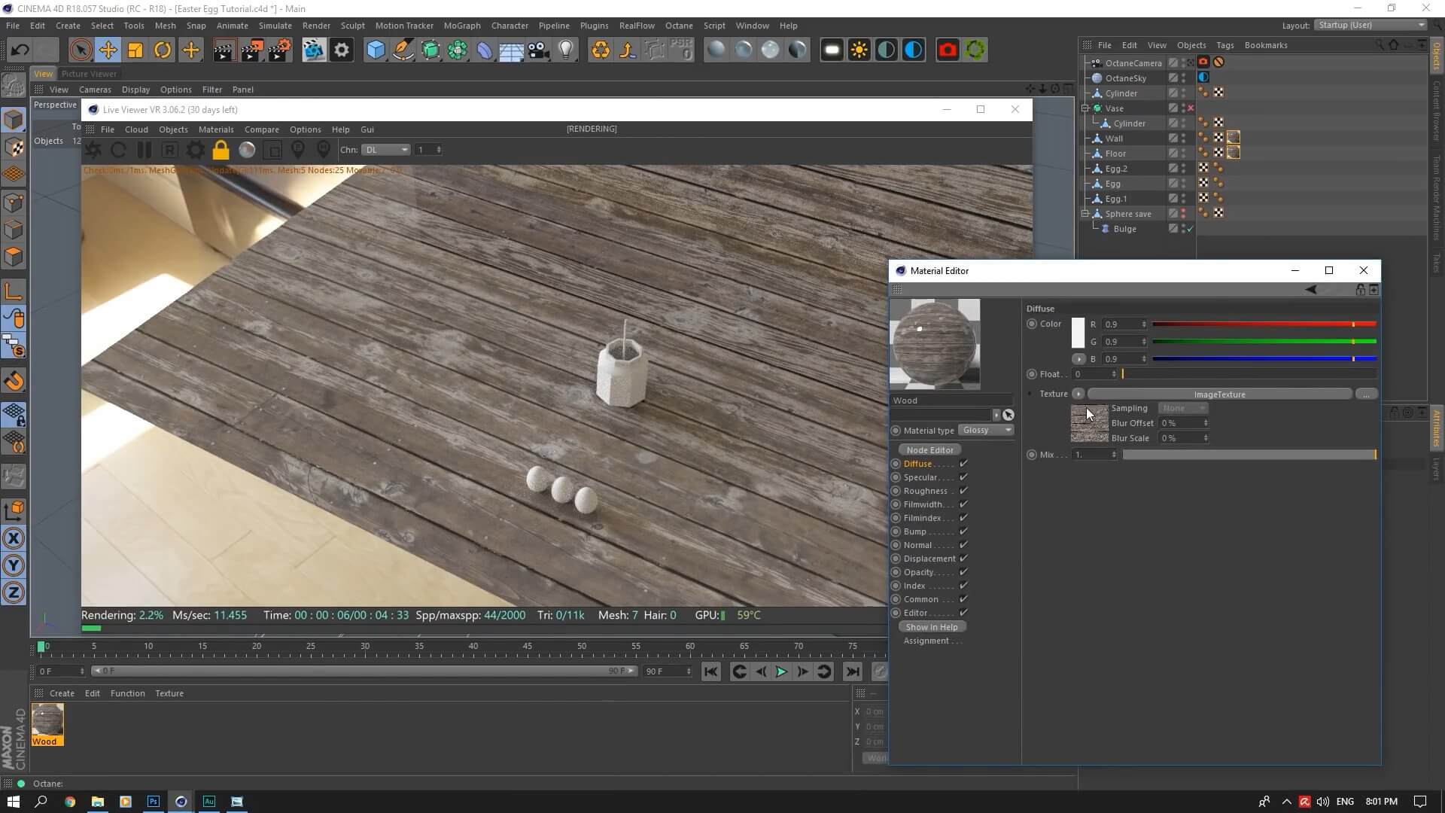Viewport: 1445px width, 813px height.
Task: Click the Node Editor button
Action: [x=929, y=449]
